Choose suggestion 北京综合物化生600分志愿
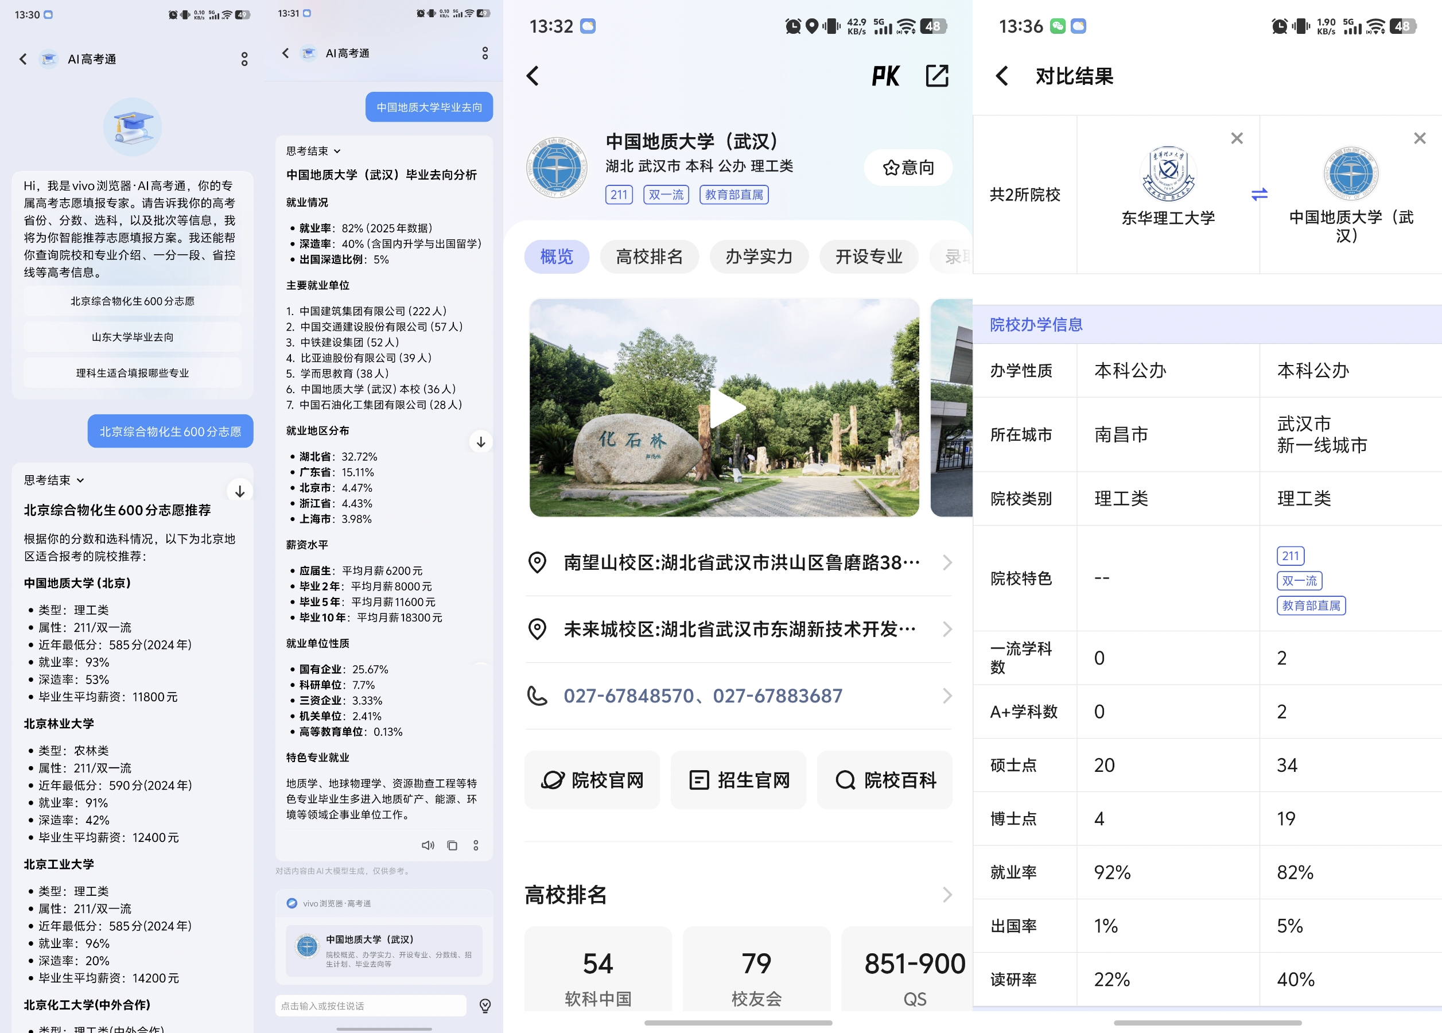Image resolution: width=1442 pixels, height=1033 pixels. [132, 301]
